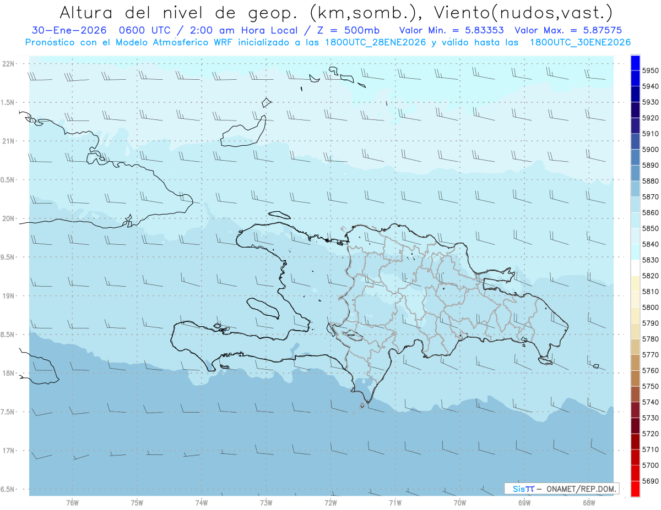Click the '71W' longitude label

click(x=395, y=502)
